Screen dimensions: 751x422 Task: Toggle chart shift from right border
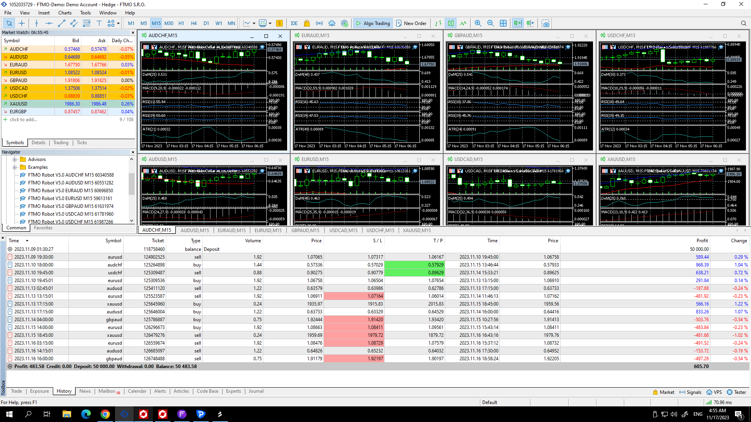tap(530, 23)
